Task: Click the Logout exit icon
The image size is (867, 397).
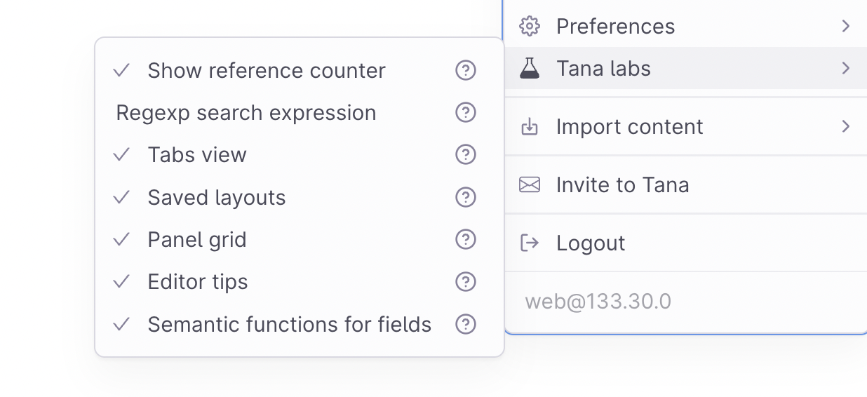Action: [x=530, y=243]
